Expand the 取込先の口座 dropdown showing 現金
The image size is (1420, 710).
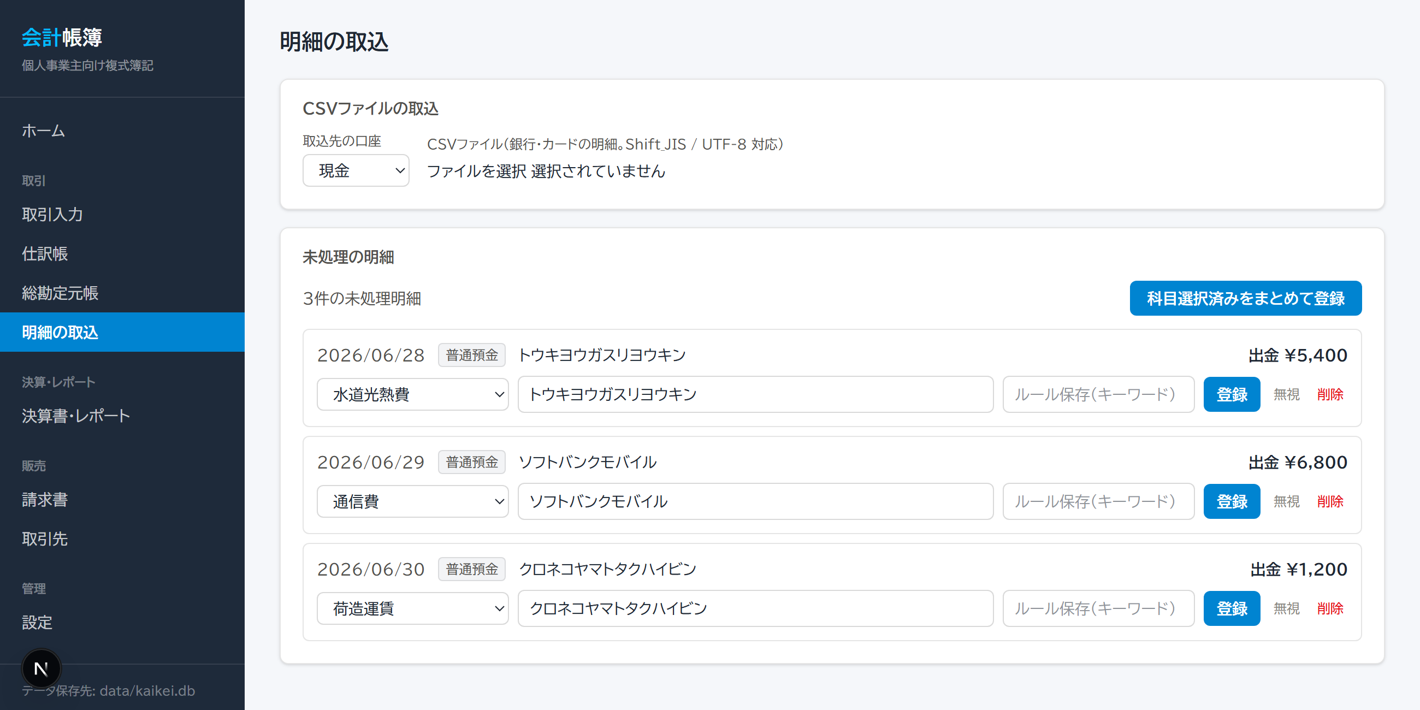tap(356, 170)
